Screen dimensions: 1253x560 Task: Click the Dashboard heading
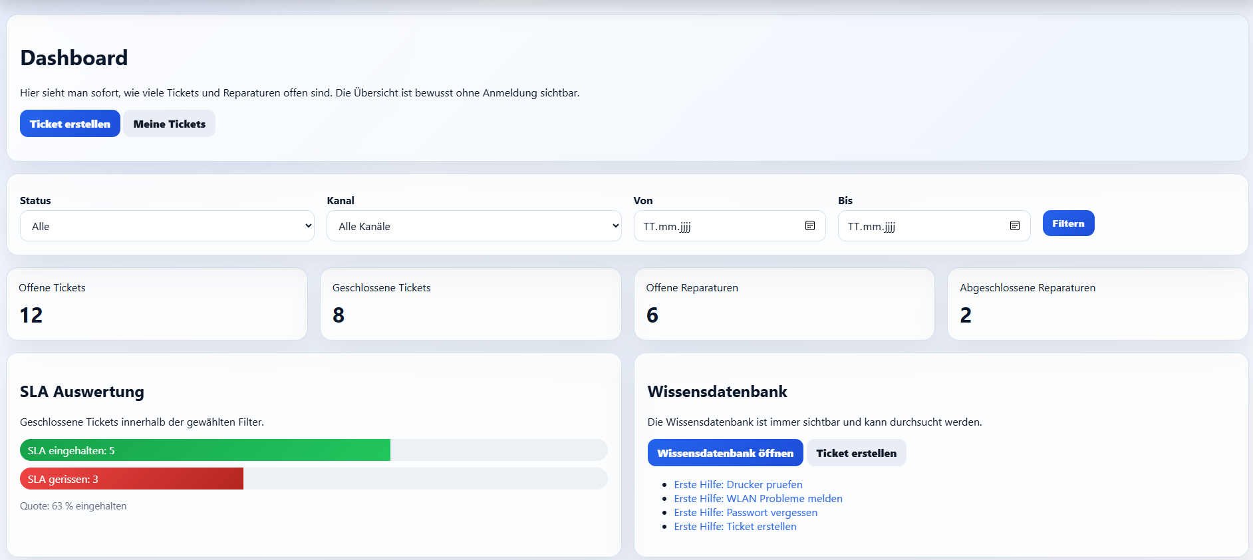(74, 58)
